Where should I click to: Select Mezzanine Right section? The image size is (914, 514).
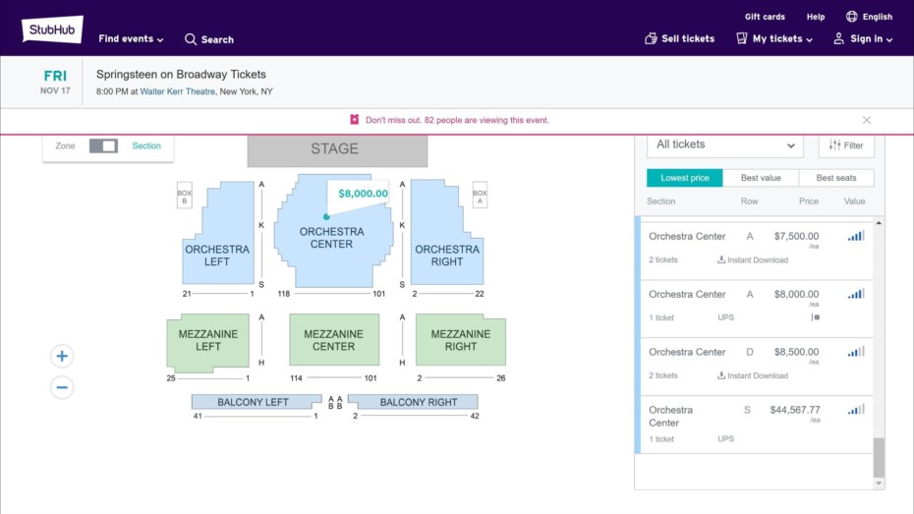[x=461, y=340]
